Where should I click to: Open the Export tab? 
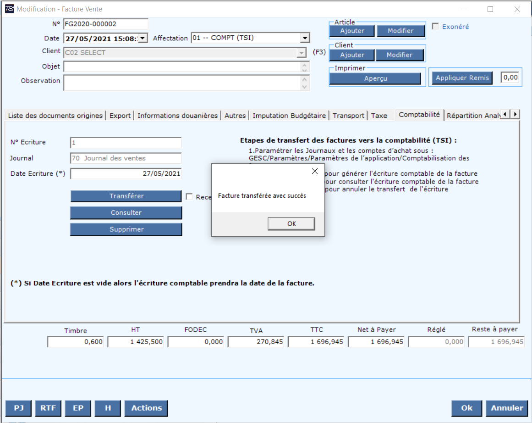pos(120,116)
